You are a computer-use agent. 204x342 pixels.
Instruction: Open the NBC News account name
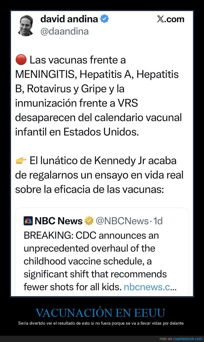coord(58,221)
